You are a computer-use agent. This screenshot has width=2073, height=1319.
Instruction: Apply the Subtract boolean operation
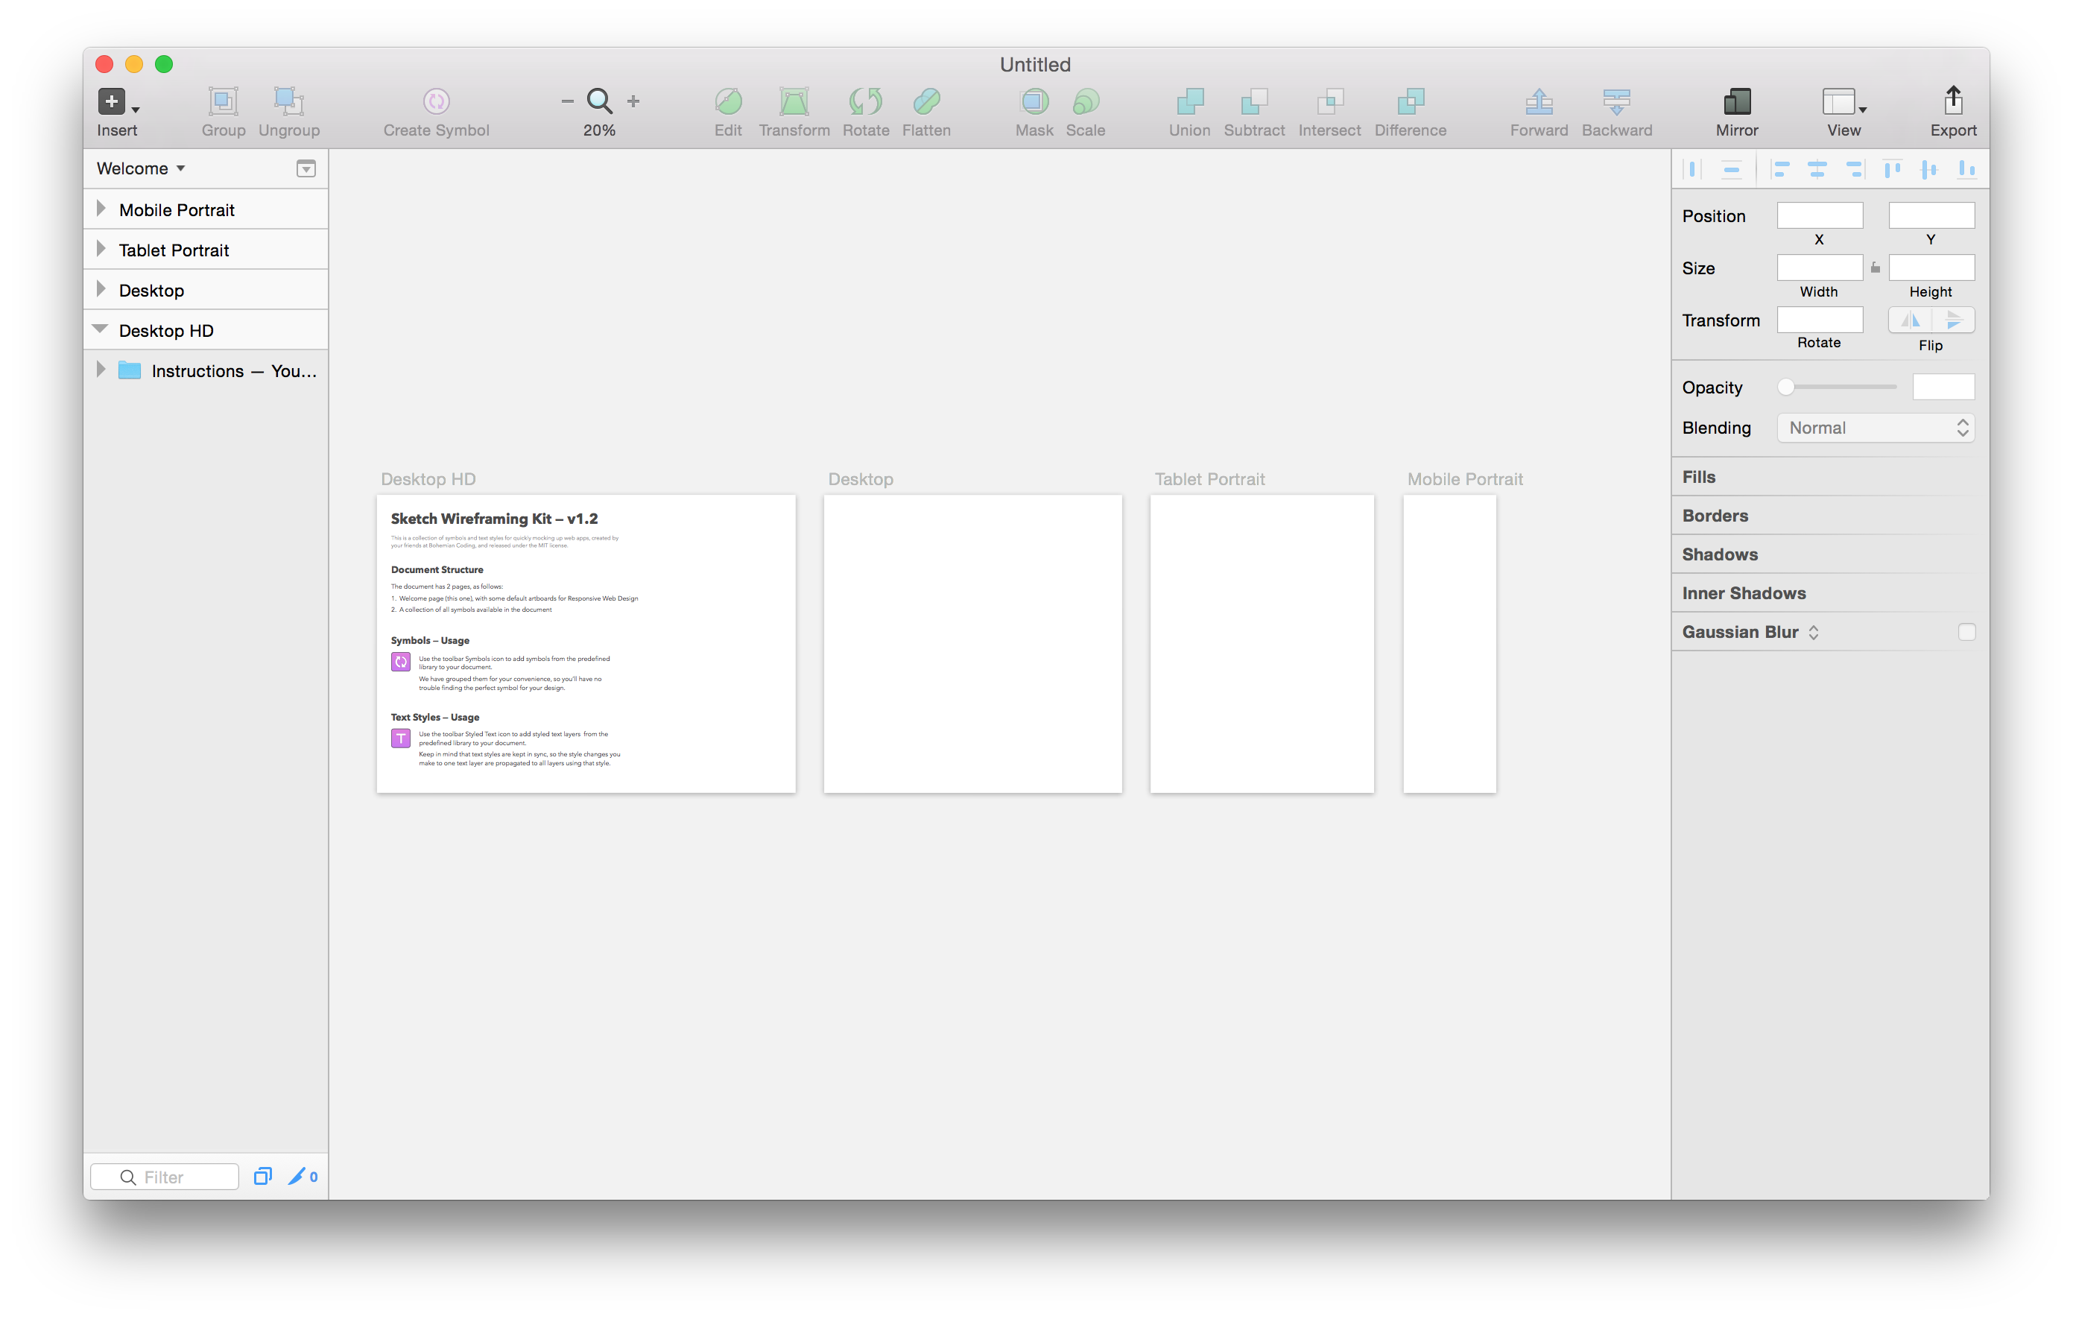tap(1254, 101)
